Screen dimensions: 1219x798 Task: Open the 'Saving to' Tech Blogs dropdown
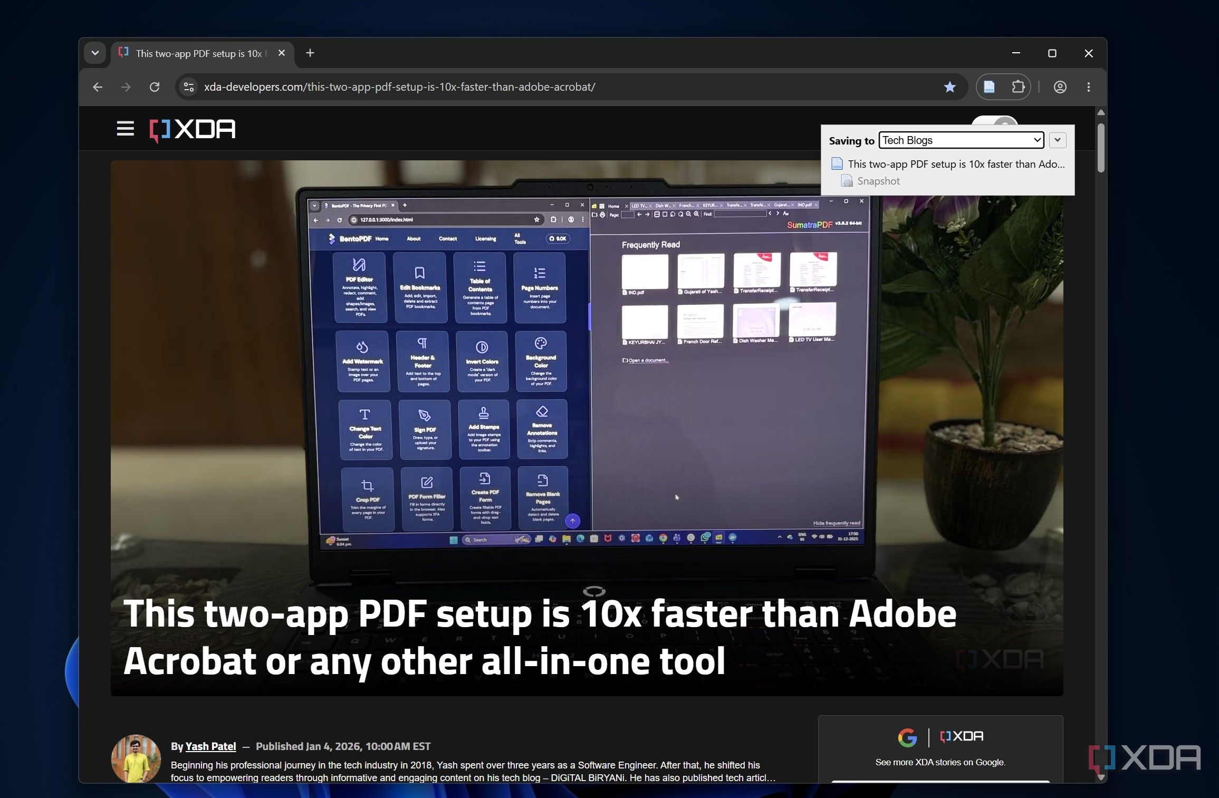[x=961, y=140]
